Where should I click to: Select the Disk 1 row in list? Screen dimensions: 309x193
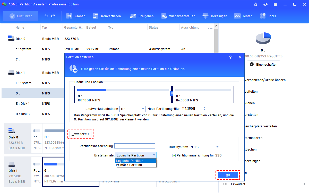[x=33, y=73]
